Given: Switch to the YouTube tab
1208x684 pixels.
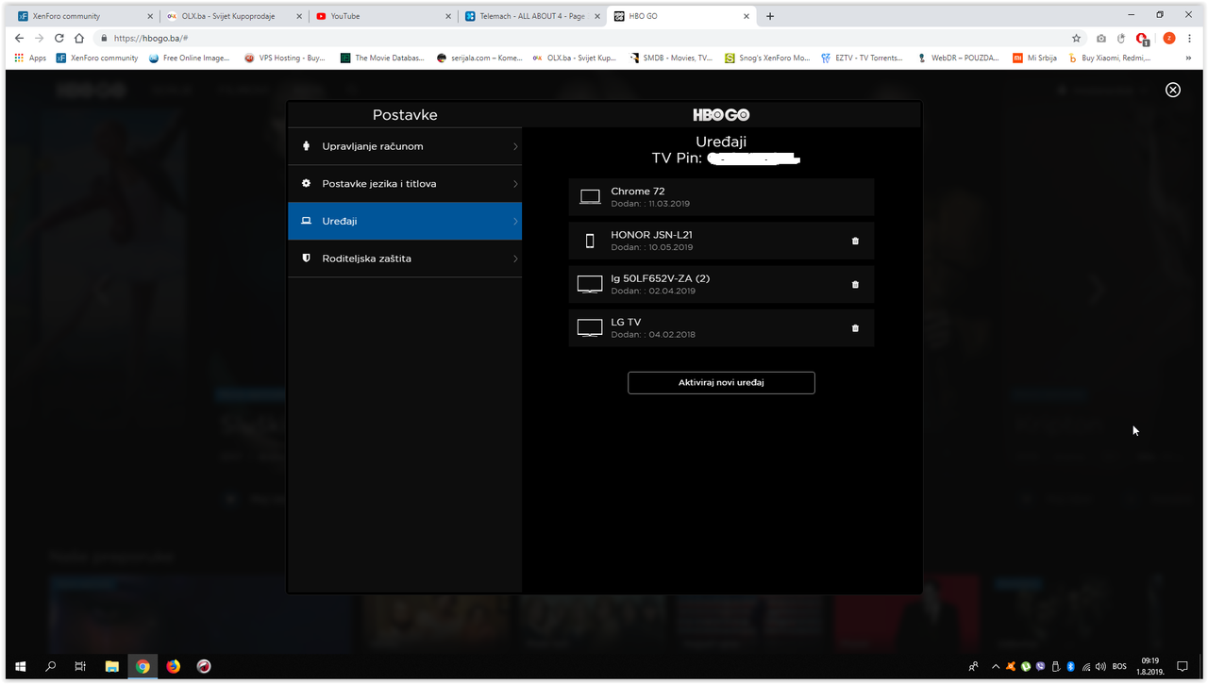Looking at the screenshot, I should coord(382,16).
